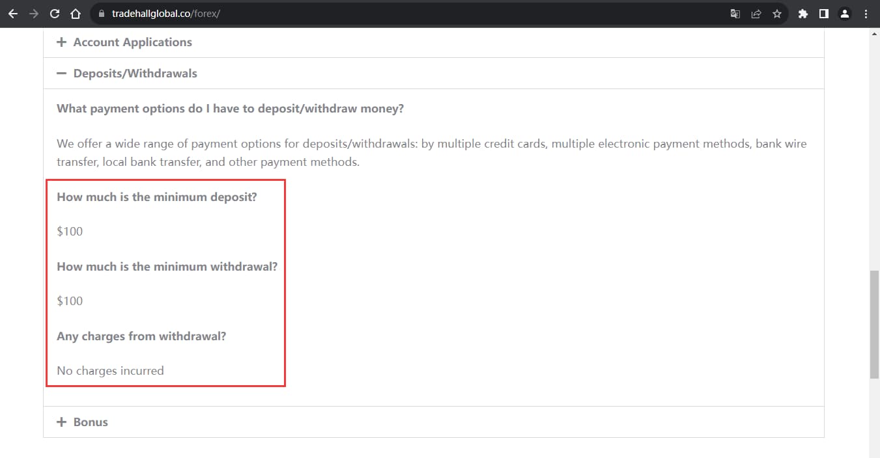View site security lock information
The image size is (880, 458).
(101, 13)
